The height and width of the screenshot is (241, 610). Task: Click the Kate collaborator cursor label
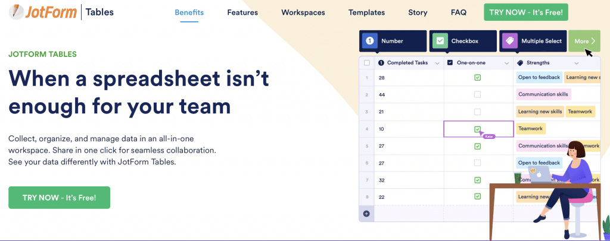point(489,137)
